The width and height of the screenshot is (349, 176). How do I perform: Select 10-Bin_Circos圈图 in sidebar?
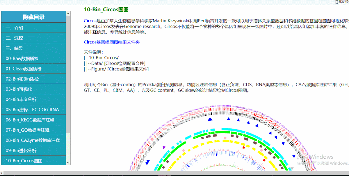[34, 161]
